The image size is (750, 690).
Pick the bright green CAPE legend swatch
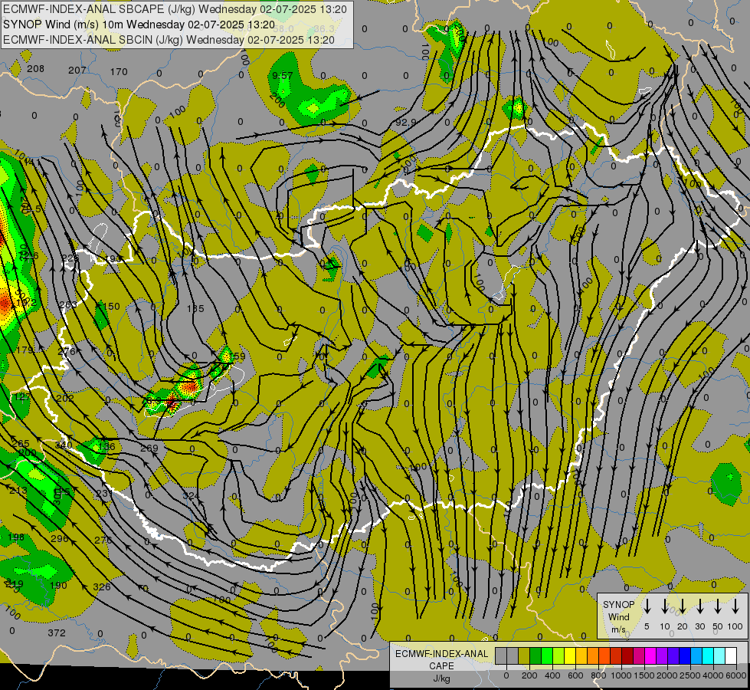point(547,656)
